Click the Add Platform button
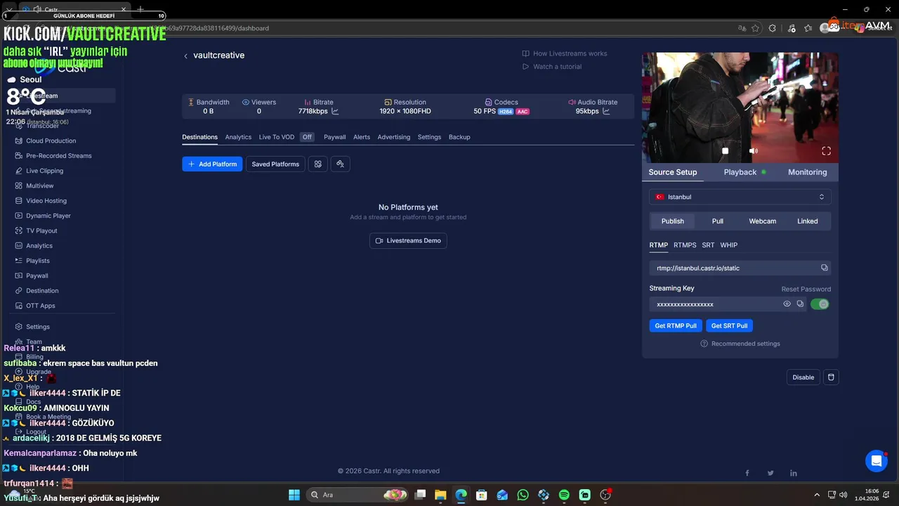The image size is (899, 506). [x=212, y=164]
